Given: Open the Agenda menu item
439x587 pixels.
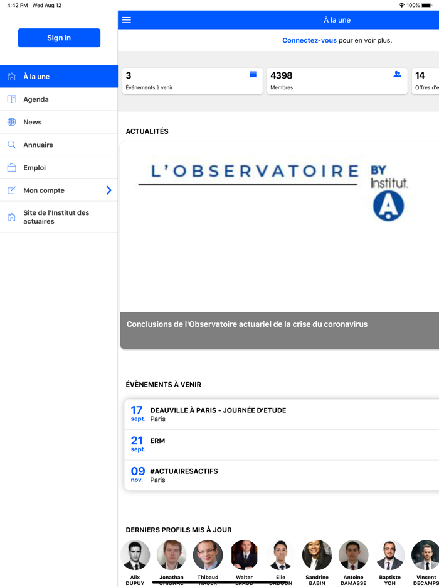Looking at the screenshot, I should click(x=59, y=99).
